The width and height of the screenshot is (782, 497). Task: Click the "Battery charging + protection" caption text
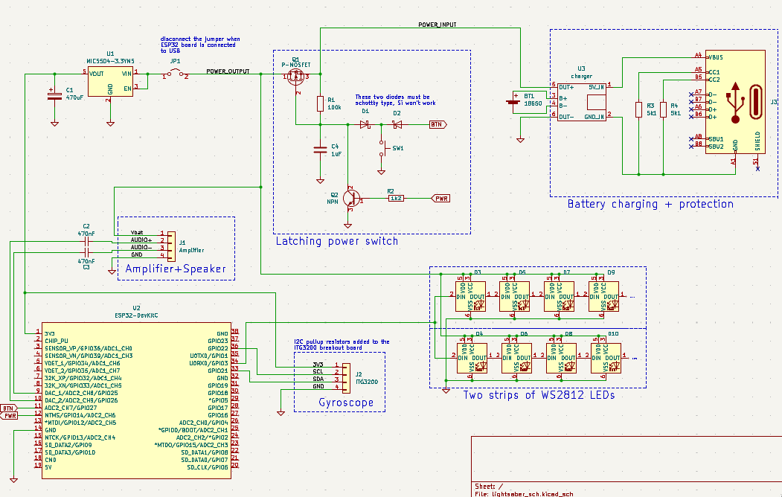pos(650,204)
